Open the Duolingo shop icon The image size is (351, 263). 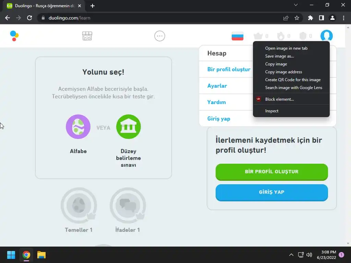tap(87, 36)
